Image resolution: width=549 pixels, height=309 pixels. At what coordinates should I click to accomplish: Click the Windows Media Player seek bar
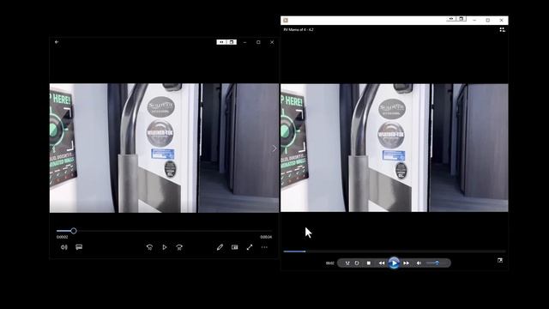(x=395, y=251)
